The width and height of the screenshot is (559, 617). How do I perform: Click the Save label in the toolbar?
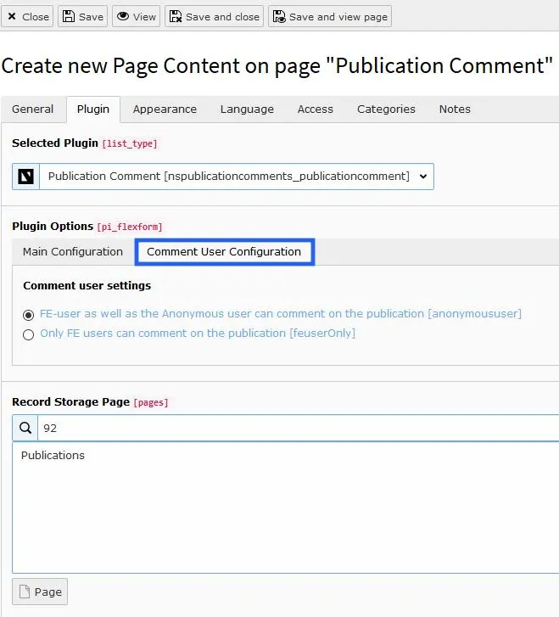click(x=91, y=17)
